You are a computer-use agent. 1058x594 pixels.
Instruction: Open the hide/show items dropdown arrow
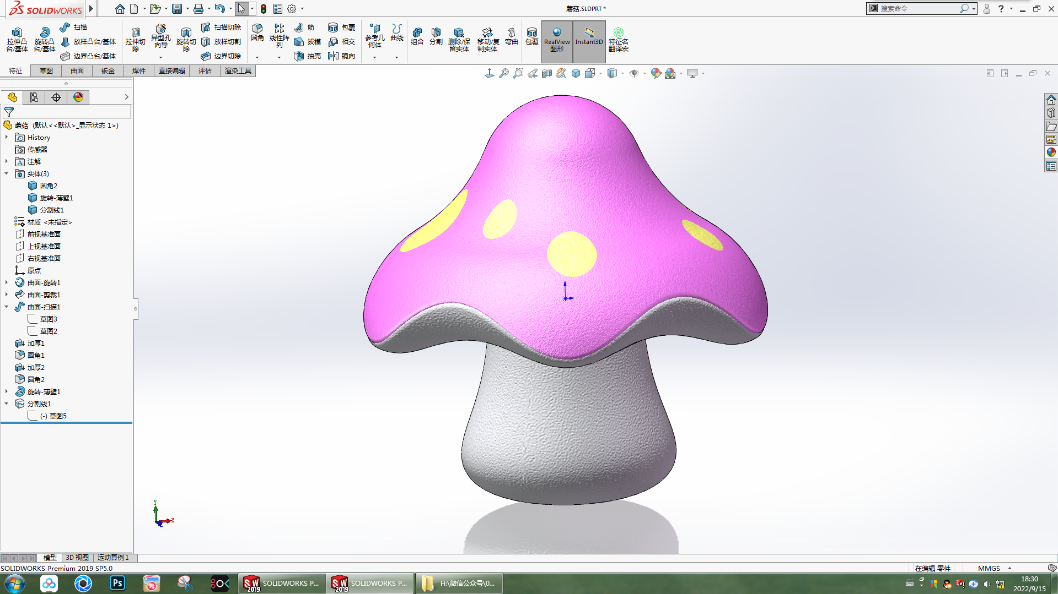point(645,73)
